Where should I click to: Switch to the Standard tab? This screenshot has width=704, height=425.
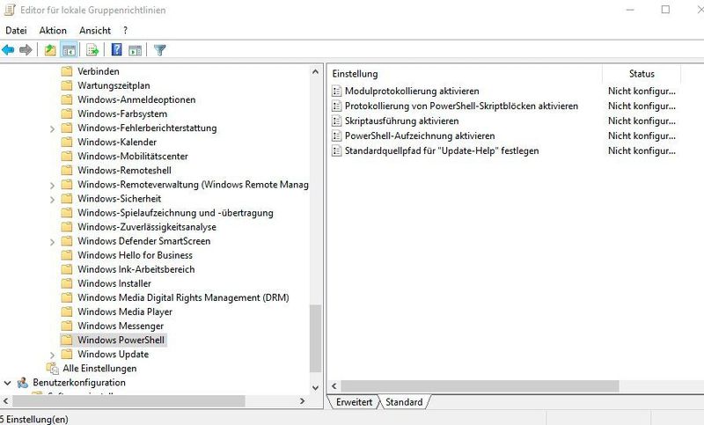pos(404,402)
